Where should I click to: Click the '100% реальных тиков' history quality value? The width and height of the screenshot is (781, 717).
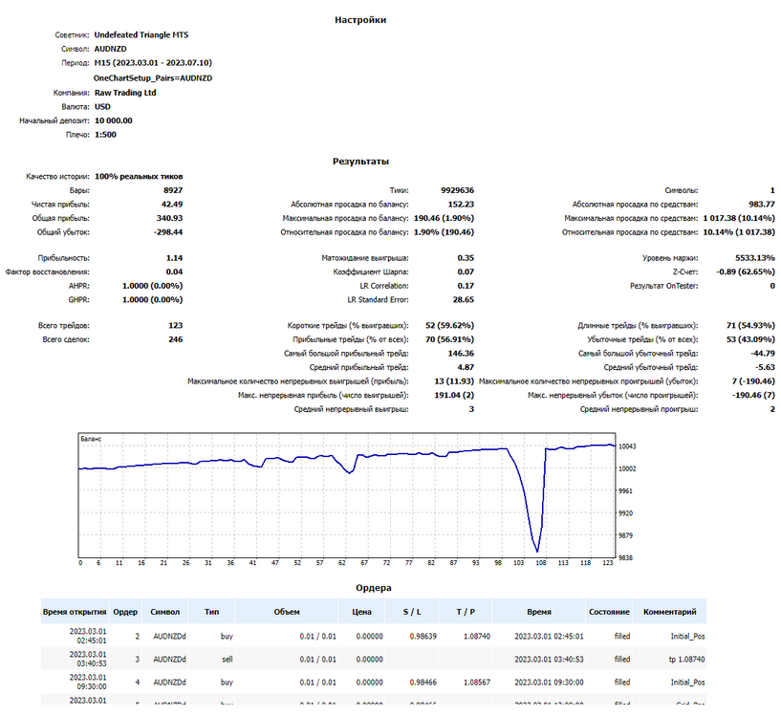click(x=139, y=177)
